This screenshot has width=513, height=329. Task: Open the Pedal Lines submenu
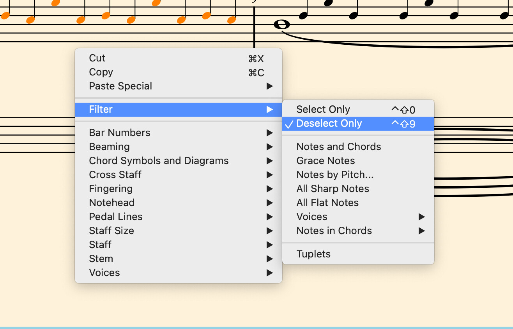(179, 217)
